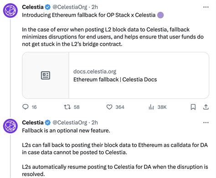Click the article icon in link preview
The width and height of the screenshot is (216, 178).
click(46, 76)
